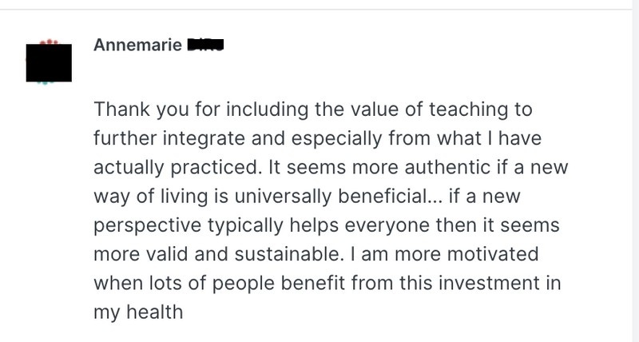The image size is (639, 342).
Task: Click the word 'authentic' in the comment
Action: click(447, 167)
